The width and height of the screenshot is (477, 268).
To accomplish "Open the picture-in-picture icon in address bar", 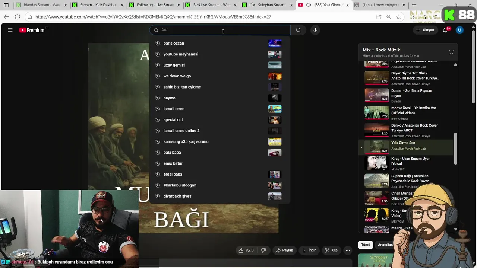I will pos(379,17).
